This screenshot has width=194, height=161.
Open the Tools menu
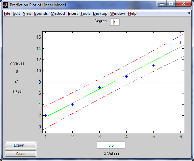pyautogui.click(x=85, y=13)
